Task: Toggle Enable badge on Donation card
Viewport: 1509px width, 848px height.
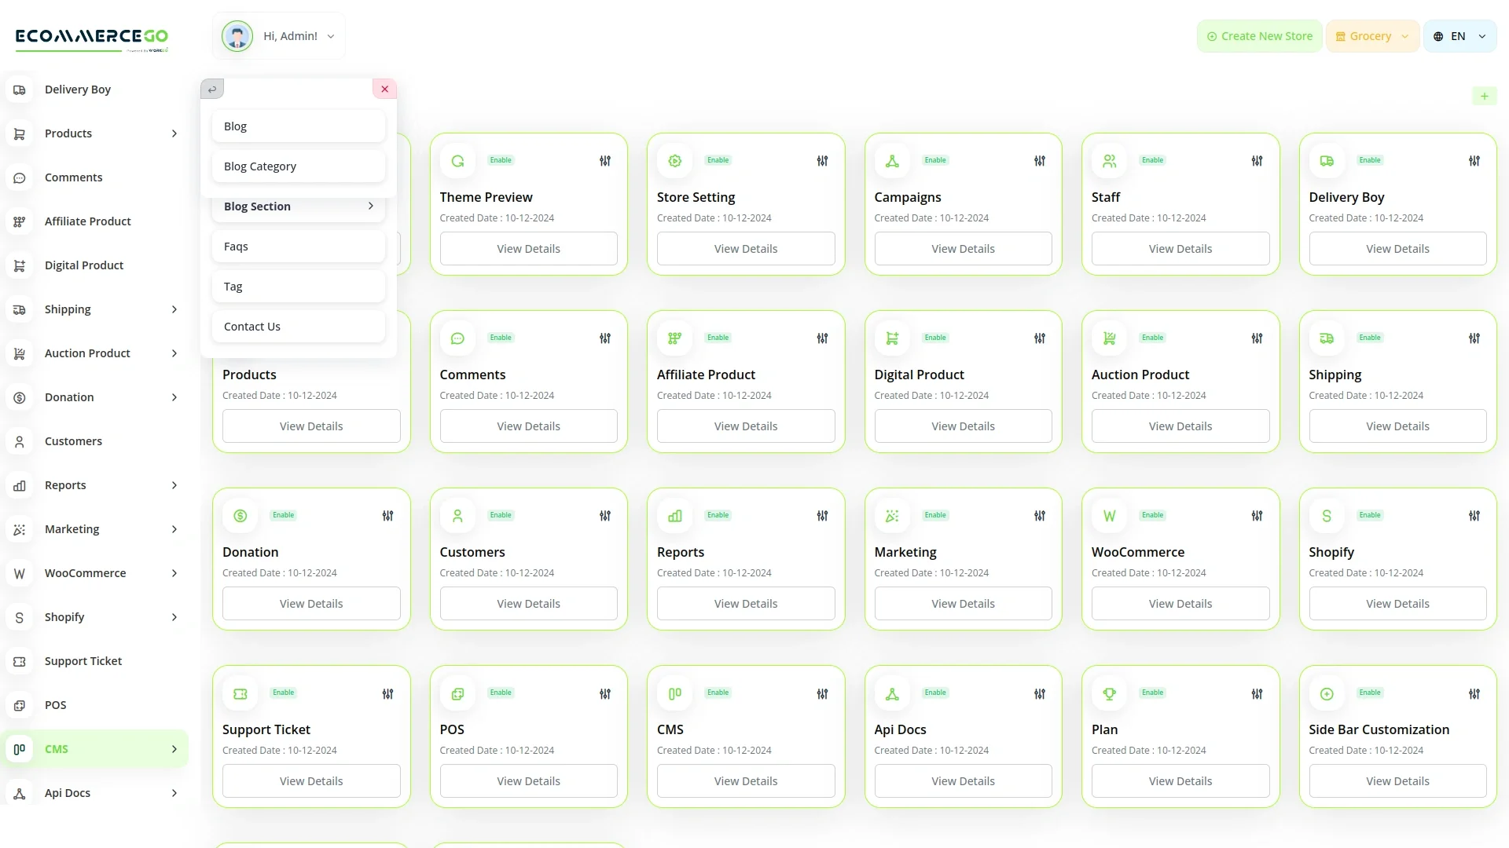Action: point(283,515)
